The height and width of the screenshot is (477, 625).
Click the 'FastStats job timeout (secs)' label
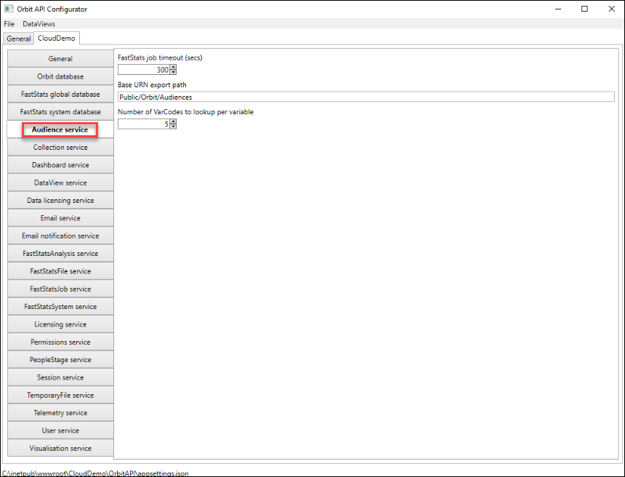click(160, 58)
